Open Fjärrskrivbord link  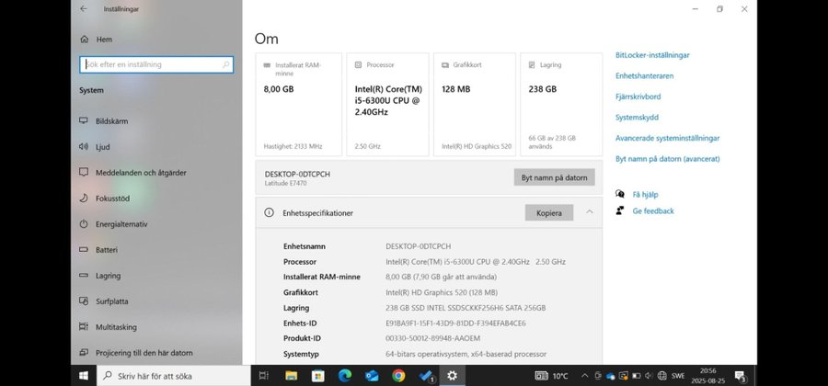(x=638, y=96)
